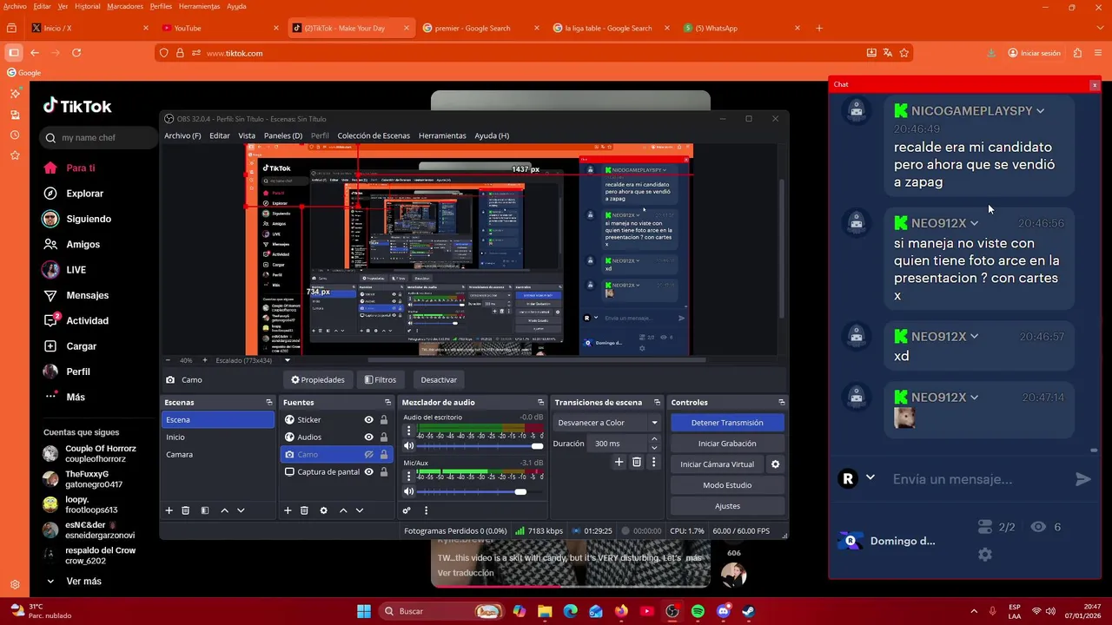Viewport: 1112px width, 625px height.
Task: Open OBS Paneles (D) menu
Action: [x=283, y=136]
